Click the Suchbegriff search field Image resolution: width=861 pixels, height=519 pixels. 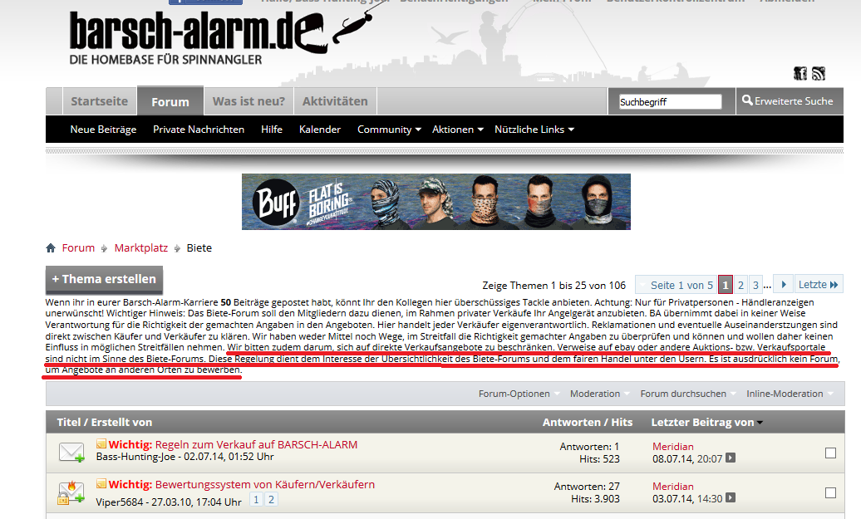click(670, 102)
